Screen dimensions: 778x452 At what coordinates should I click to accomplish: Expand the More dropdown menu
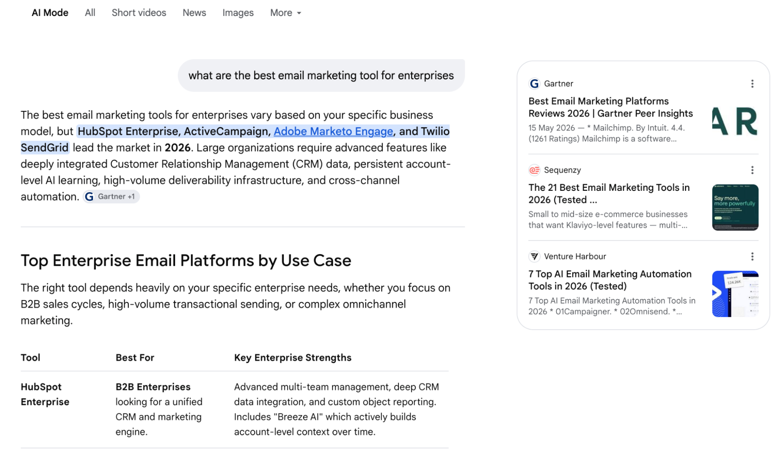click(x=286, y=13)
